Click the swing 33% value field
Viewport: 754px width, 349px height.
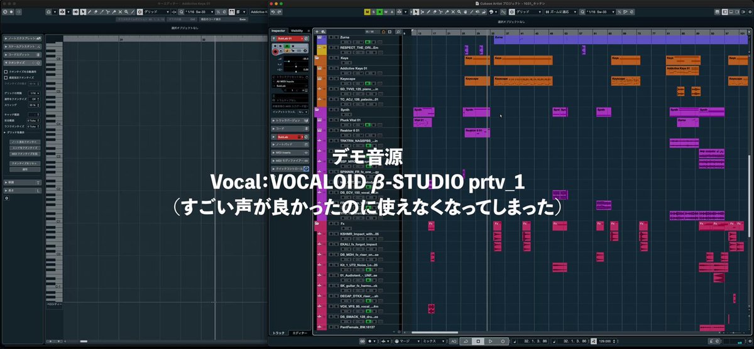33,105
